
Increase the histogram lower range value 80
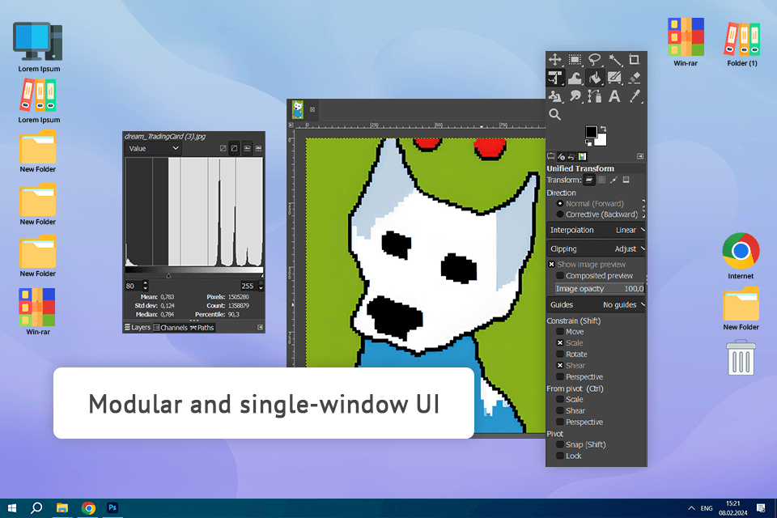click(145, 283)
